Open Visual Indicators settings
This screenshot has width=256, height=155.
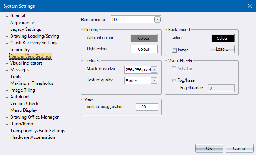tap(26, 63)
